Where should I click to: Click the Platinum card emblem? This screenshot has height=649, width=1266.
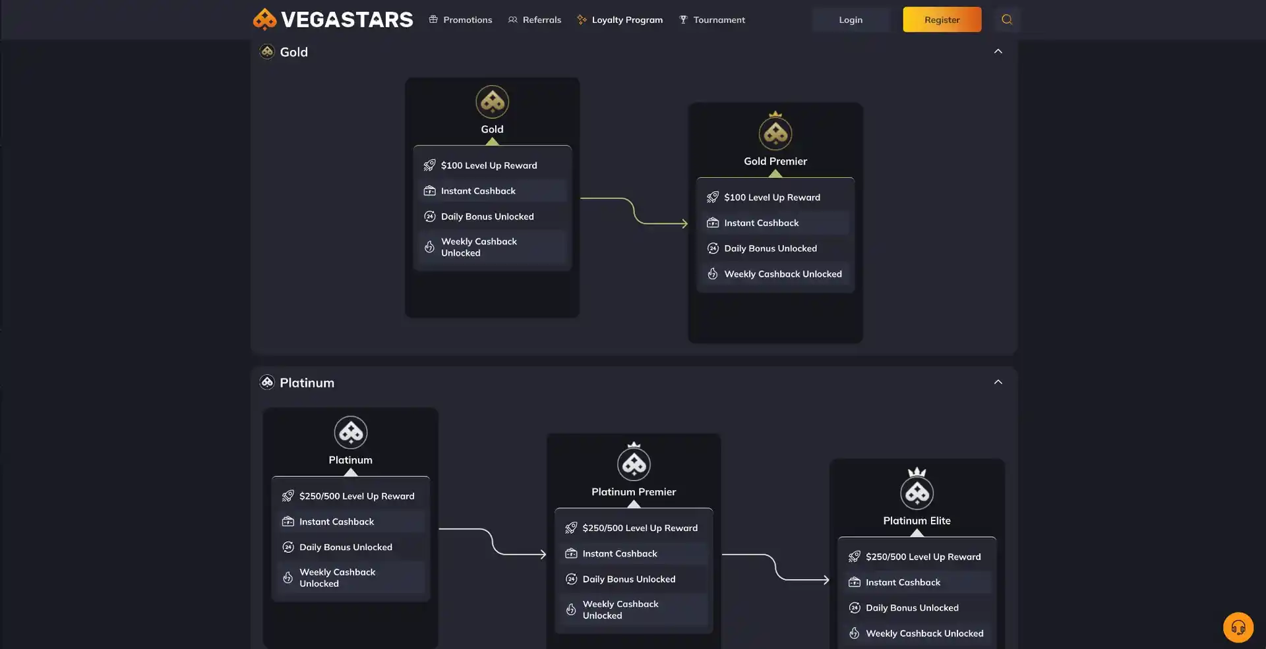tap(350, 433)
